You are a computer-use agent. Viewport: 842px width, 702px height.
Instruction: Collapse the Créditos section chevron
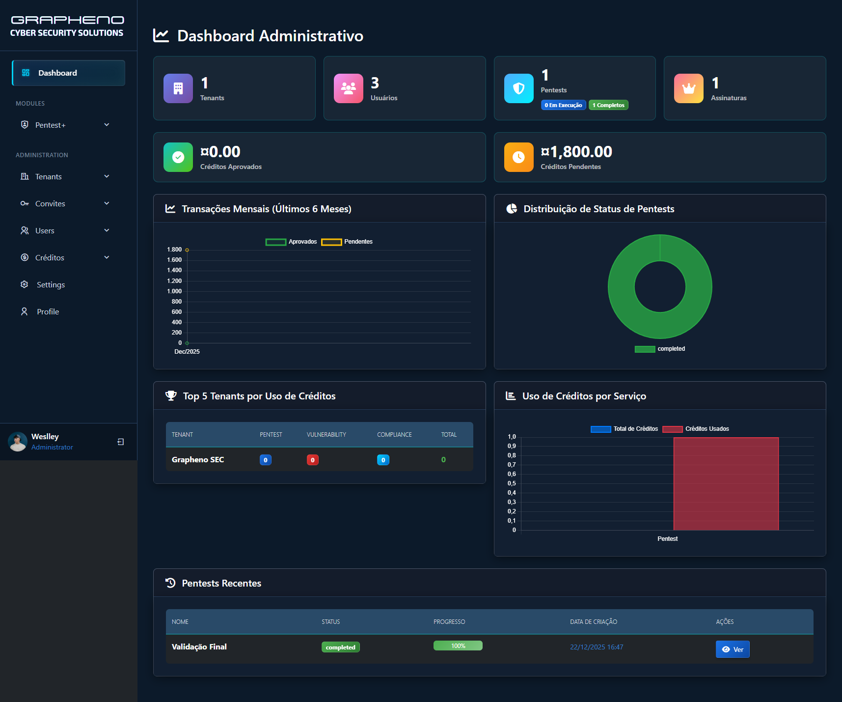pos(107,257)
